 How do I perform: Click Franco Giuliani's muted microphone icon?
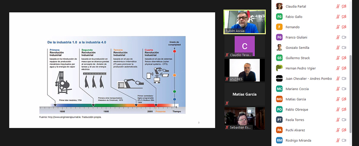338,37
